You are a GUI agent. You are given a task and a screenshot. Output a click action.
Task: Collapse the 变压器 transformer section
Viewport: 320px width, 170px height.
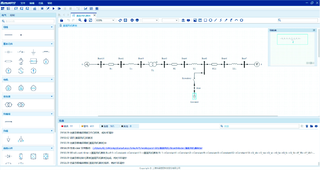click(52, 97)
